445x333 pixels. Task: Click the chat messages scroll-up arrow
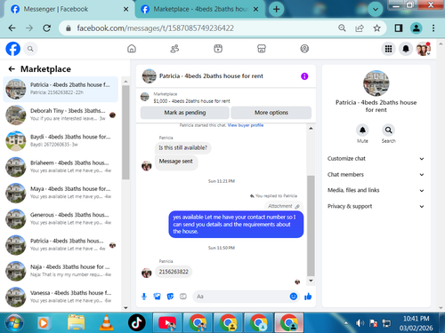(x=311, y=128)
